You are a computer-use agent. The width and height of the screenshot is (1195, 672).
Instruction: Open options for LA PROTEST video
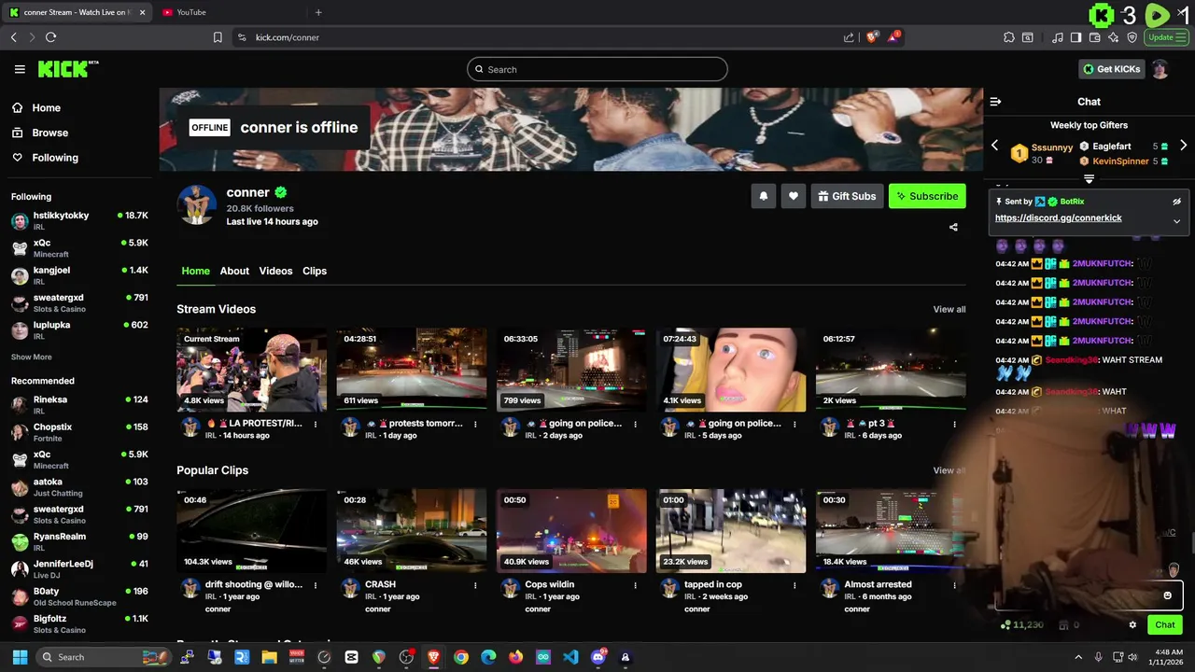315,424
